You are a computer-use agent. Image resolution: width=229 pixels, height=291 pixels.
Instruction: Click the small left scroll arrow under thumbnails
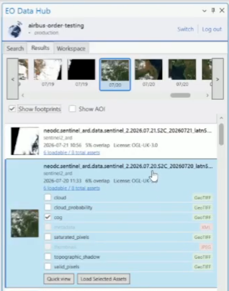point(23,96)
